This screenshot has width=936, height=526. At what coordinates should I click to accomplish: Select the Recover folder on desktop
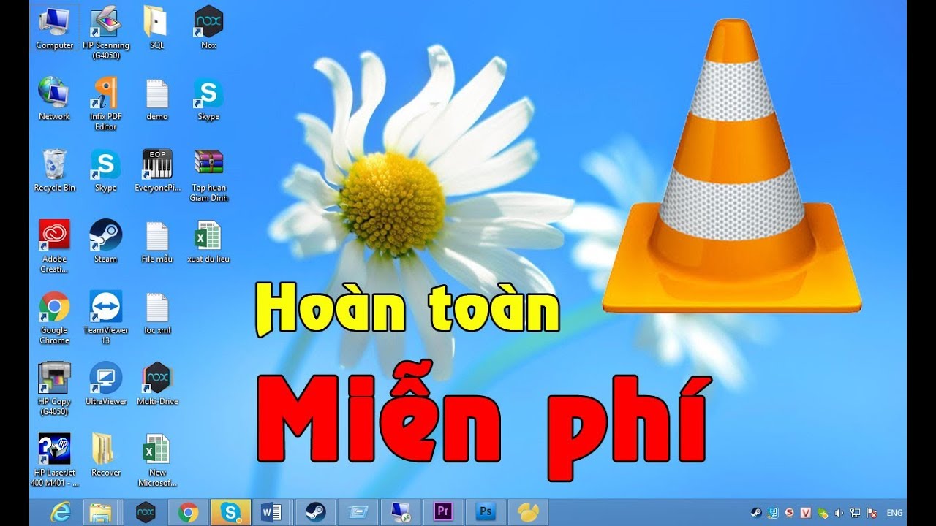pyautogui.click(x=106, y=455)
